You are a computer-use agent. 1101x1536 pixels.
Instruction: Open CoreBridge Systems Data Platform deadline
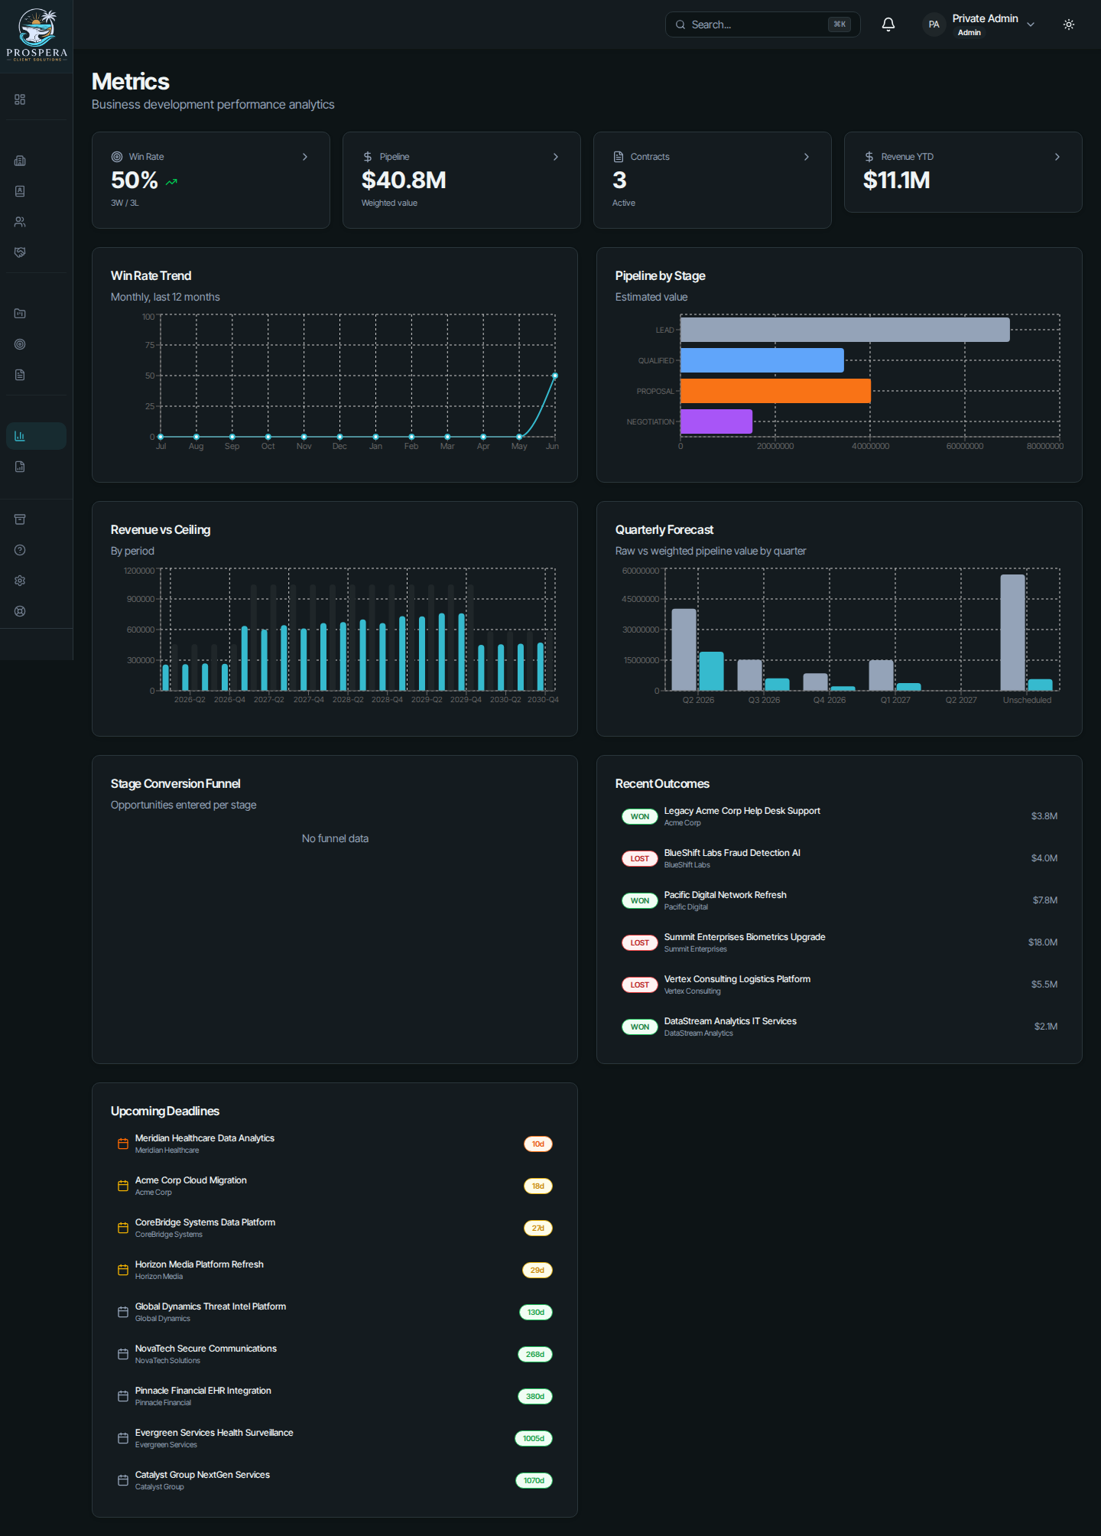tap(335, 1228)
